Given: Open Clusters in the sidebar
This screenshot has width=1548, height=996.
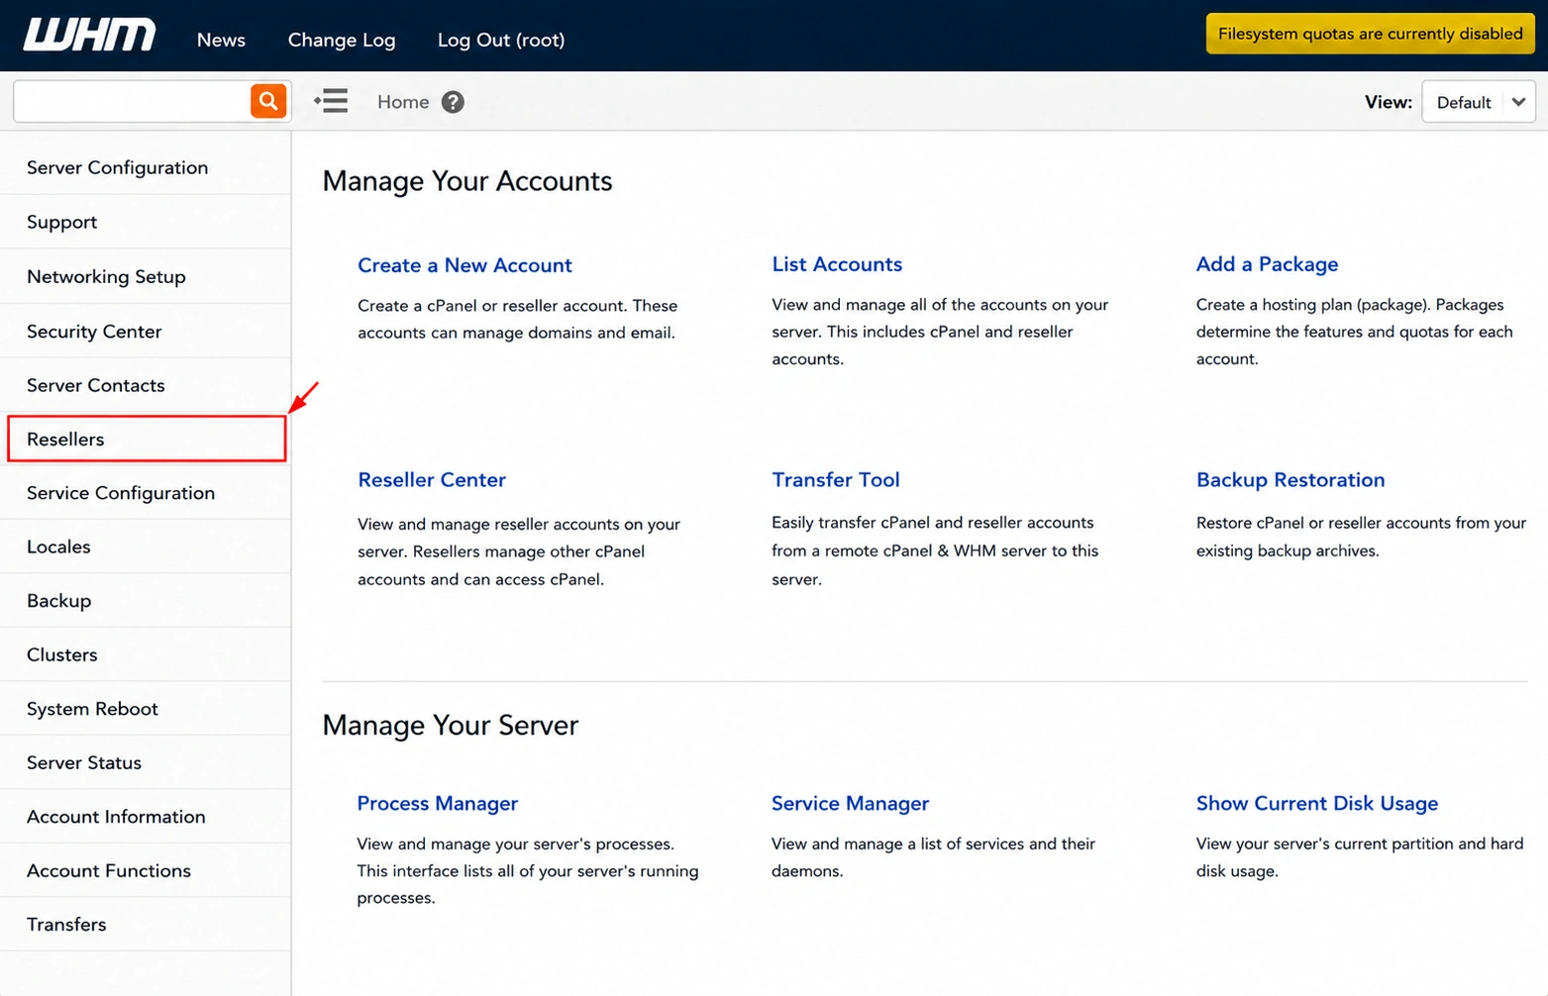Looking at the screenshot, I should click(x=146, y=654).
